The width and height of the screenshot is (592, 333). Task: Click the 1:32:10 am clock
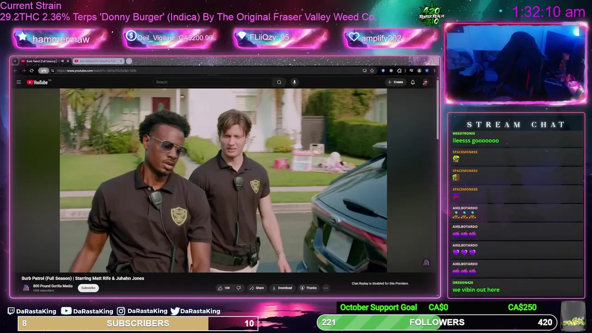point(549,12)
